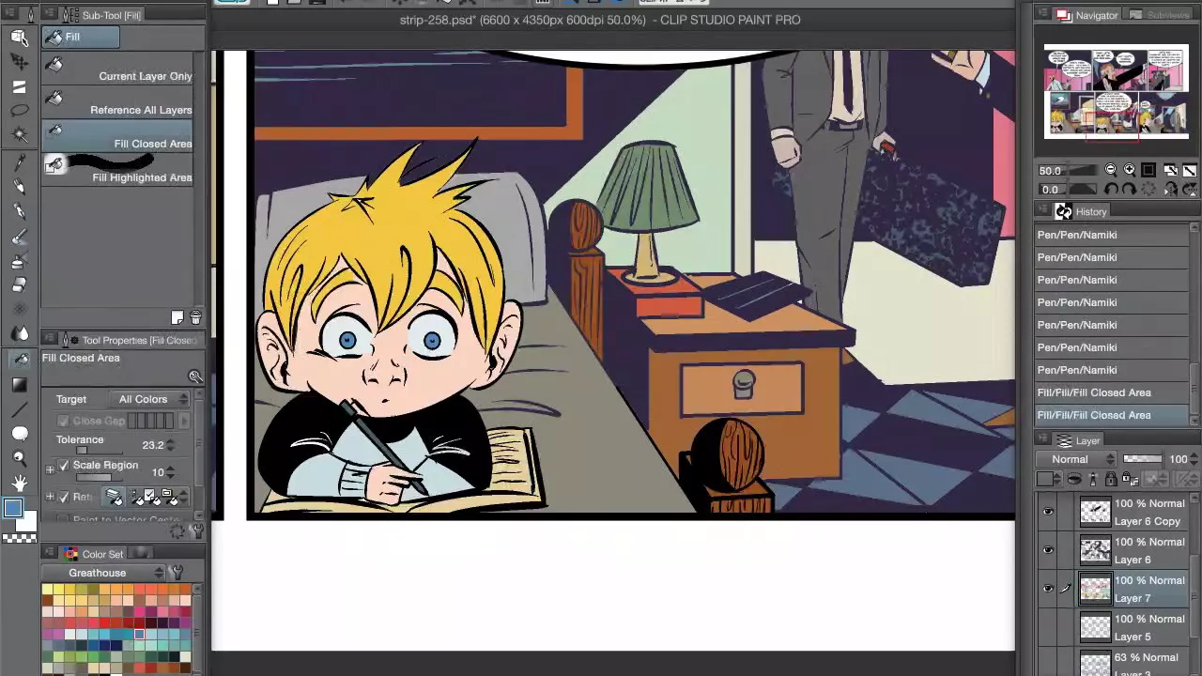The height and width of the screenshot is (676, 1202).
Task: Hide Layer 7 with its eye icon
Action: 1048,589
